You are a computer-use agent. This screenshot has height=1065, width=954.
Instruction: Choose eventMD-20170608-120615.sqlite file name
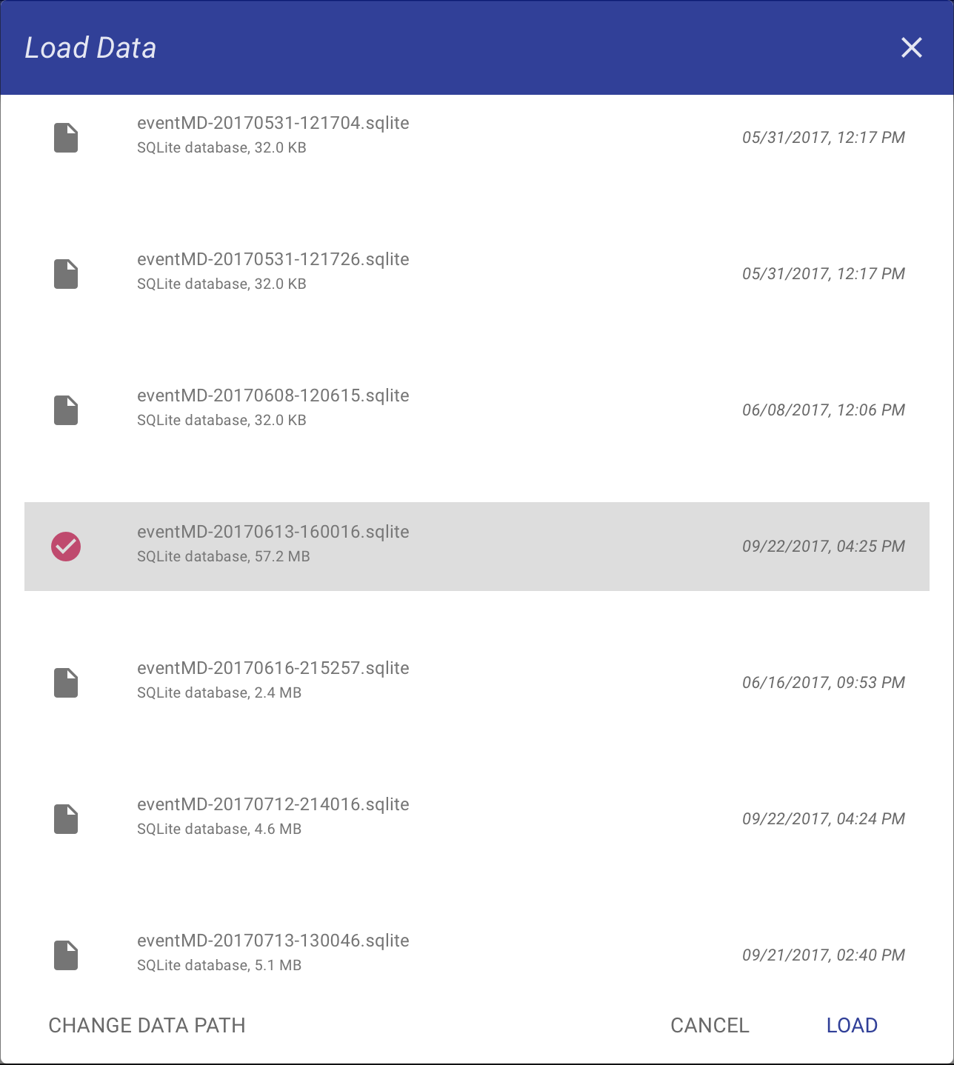coord(273,395)
